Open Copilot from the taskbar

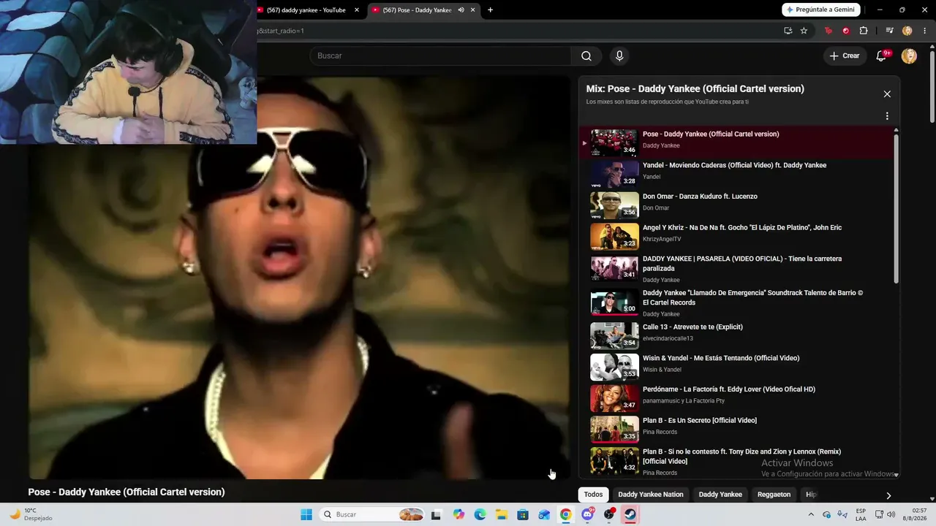pos(458,514)
